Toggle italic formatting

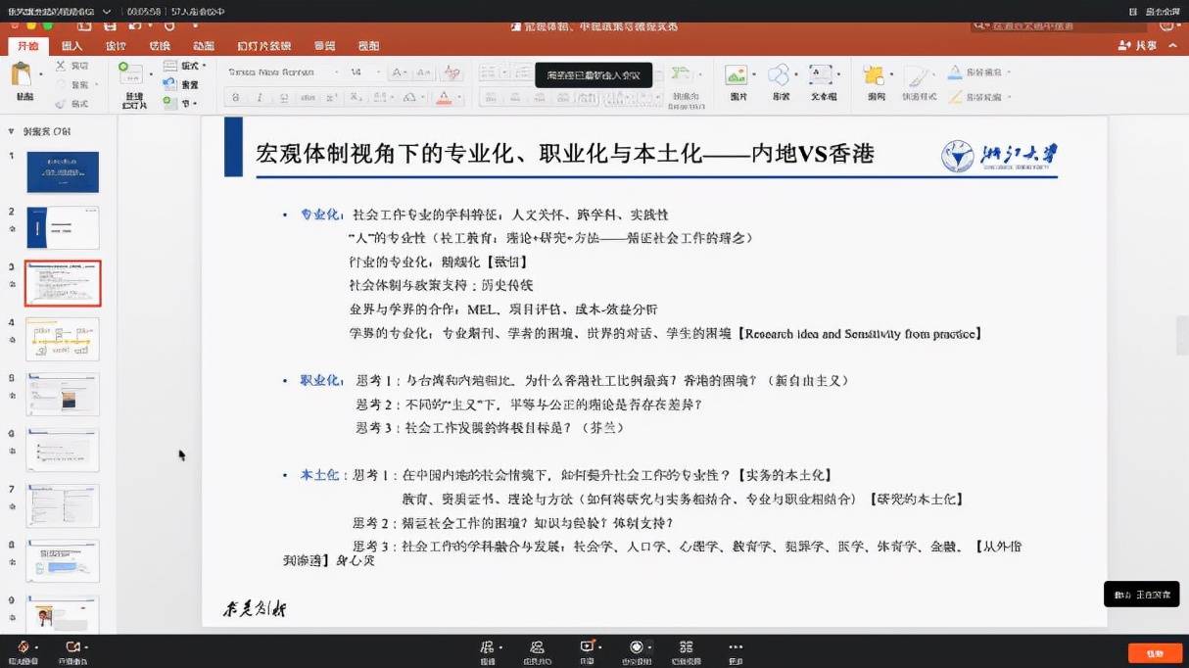click(260, 97)
